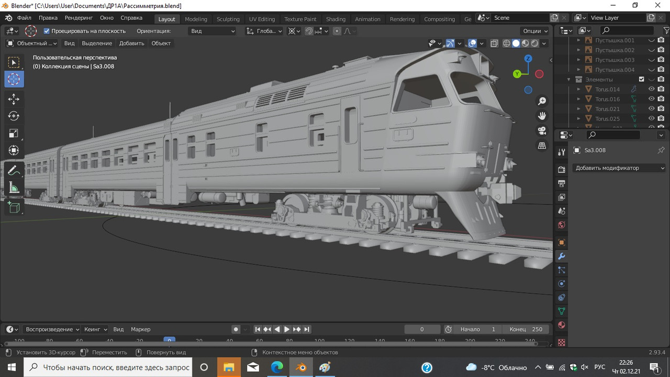Activate the 3D Cursor tool
This screenshot has width=670, height=377.
click(14, 80)
